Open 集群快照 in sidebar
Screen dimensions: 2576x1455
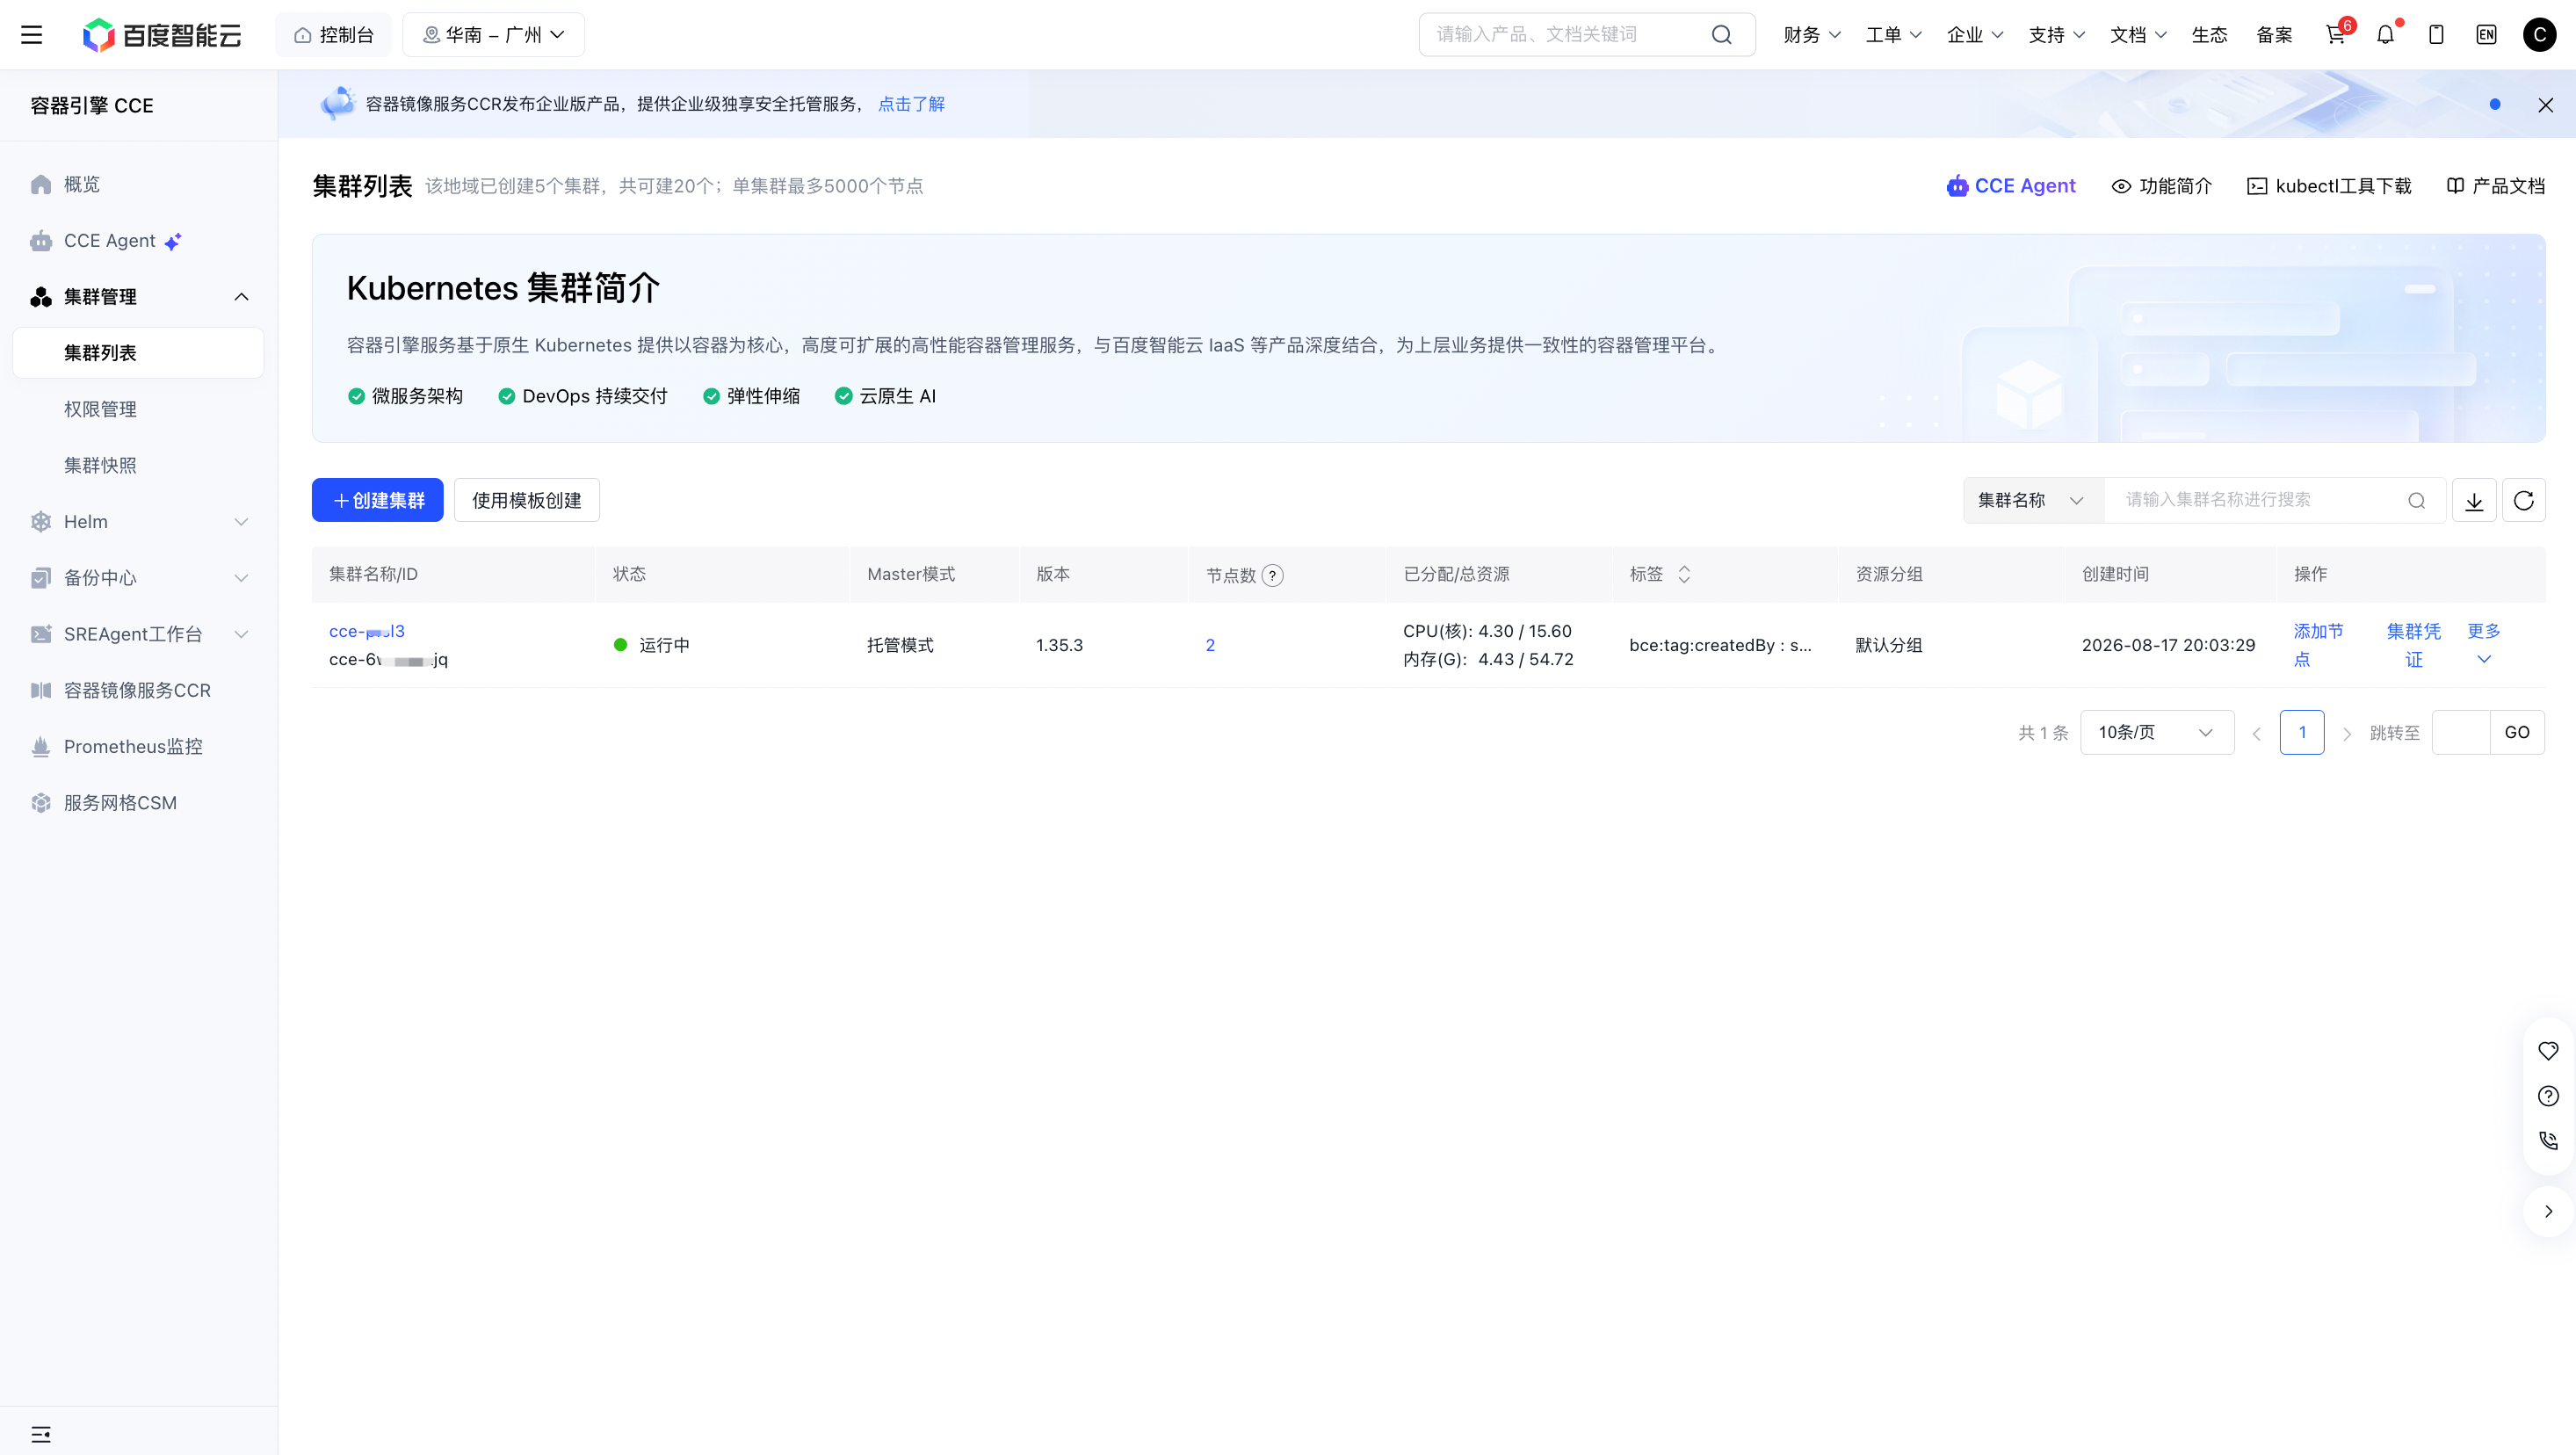click(x=138, y=465)
